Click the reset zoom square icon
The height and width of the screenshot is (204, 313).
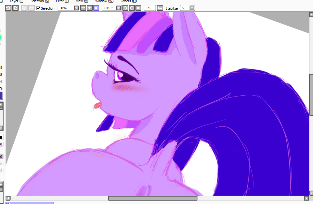(x=96, y=8)
